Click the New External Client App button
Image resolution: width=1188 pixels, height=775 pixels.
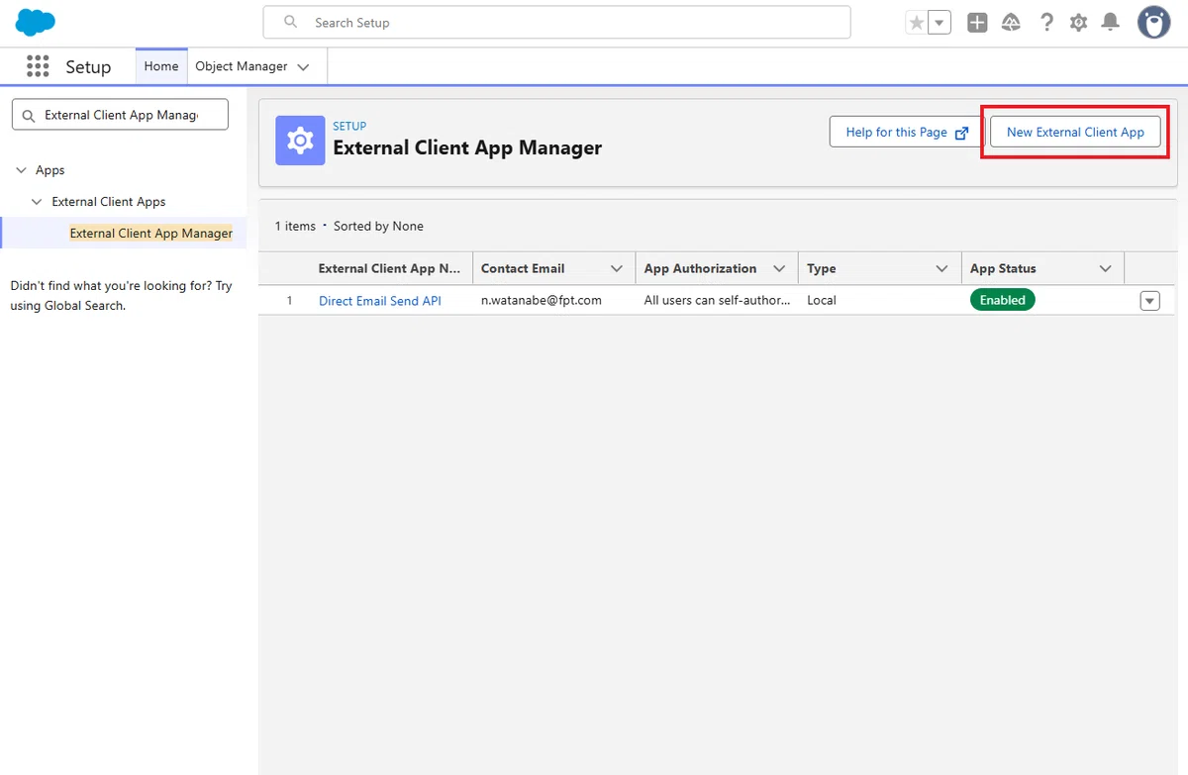click(1075, 132)
